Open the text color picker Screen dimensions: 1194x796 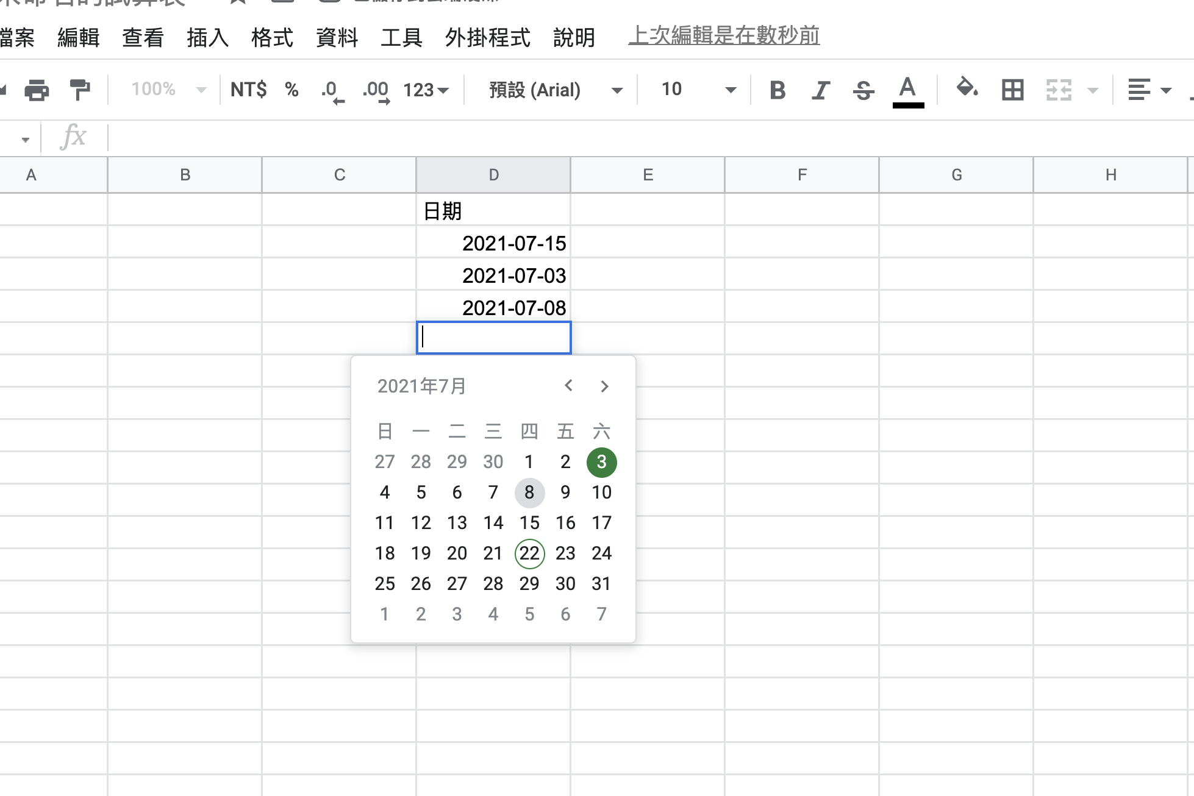(x=908, y=91)
